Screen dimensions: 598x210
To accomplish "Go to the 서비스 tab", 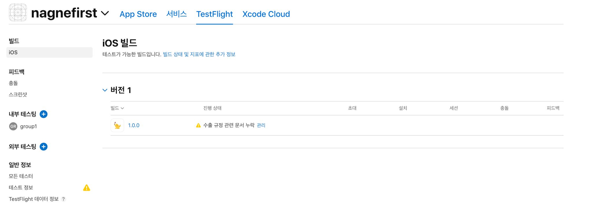I will [x=177, y=14].
